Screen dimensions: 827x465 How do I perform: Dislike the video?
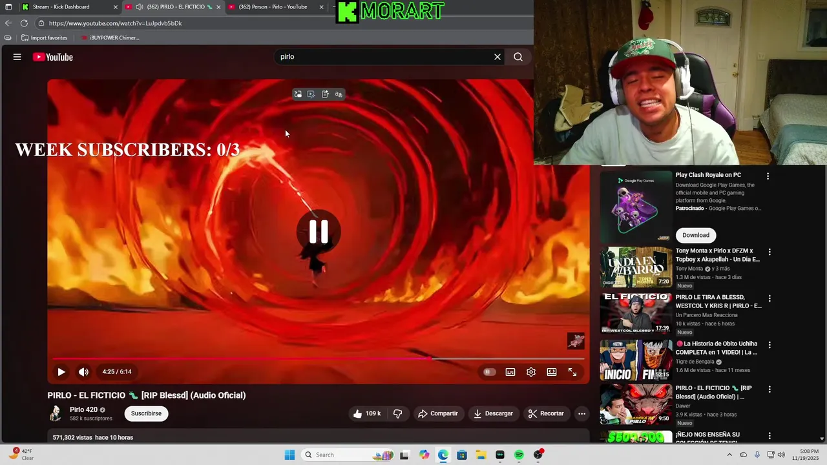click(397, 413)
